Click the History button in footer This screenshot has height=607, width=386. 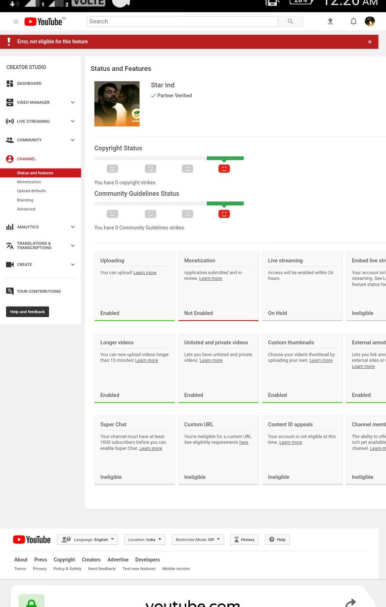coord(244,540)
